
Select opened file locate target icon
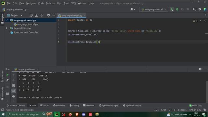[31, 15]
